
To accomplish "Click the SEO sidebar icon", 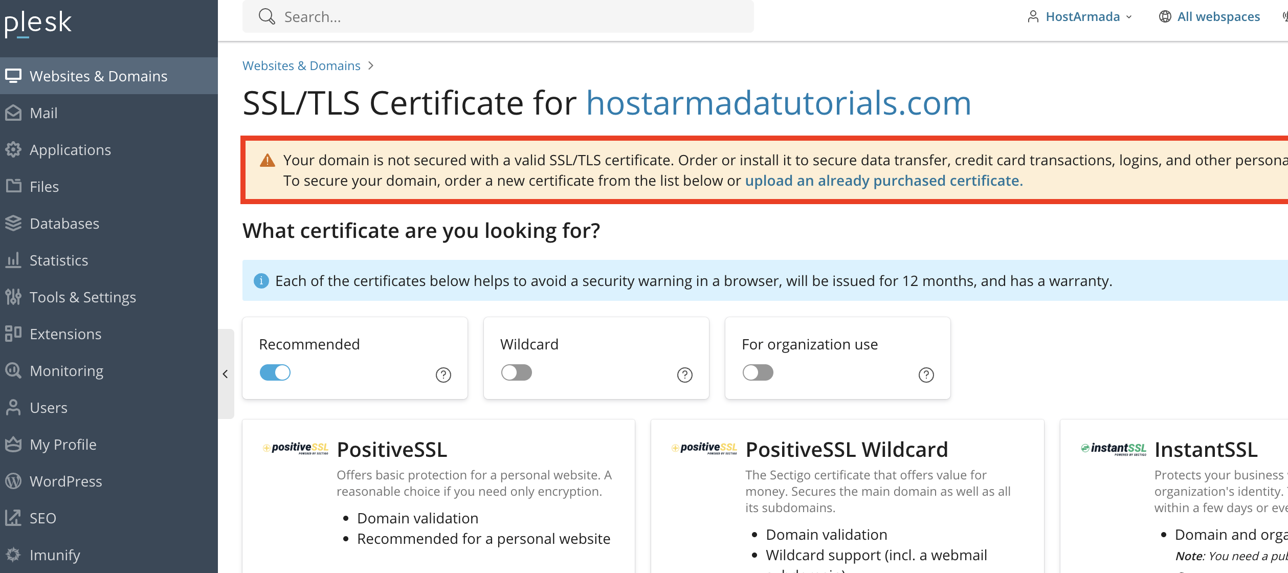I will [x=13, y=518].
